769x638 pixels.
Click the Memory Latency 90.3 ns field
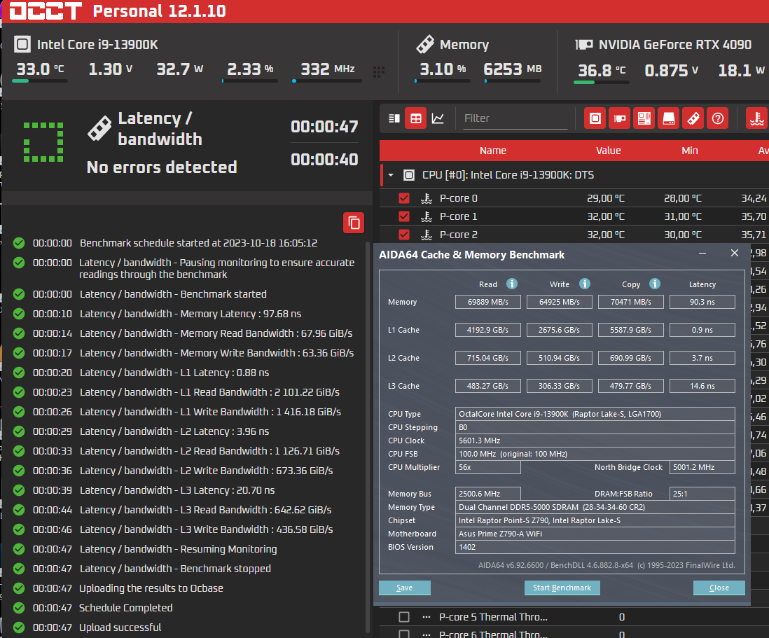[702, 302]
